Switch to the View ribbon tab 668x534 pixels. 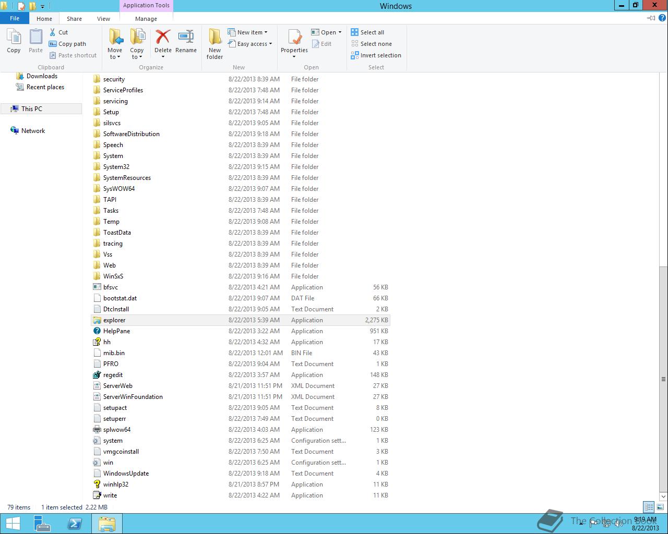coord(103,18)
